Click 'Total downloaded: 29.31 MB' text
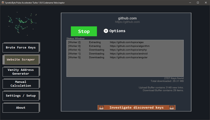The height and width of the screenshot is (120, 210). coord(167,81)
